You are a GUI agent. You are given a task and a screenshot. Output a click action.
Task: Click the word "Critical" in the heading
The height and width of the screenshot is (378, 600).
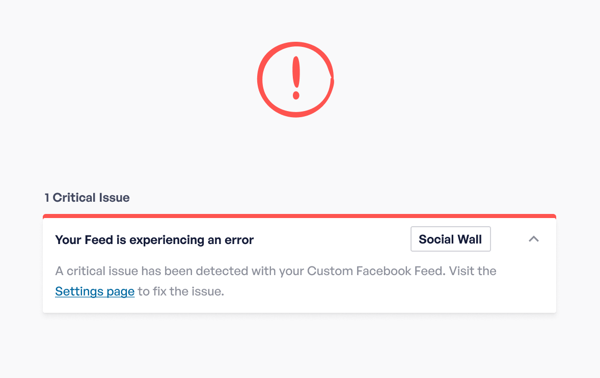pos(76,198)
